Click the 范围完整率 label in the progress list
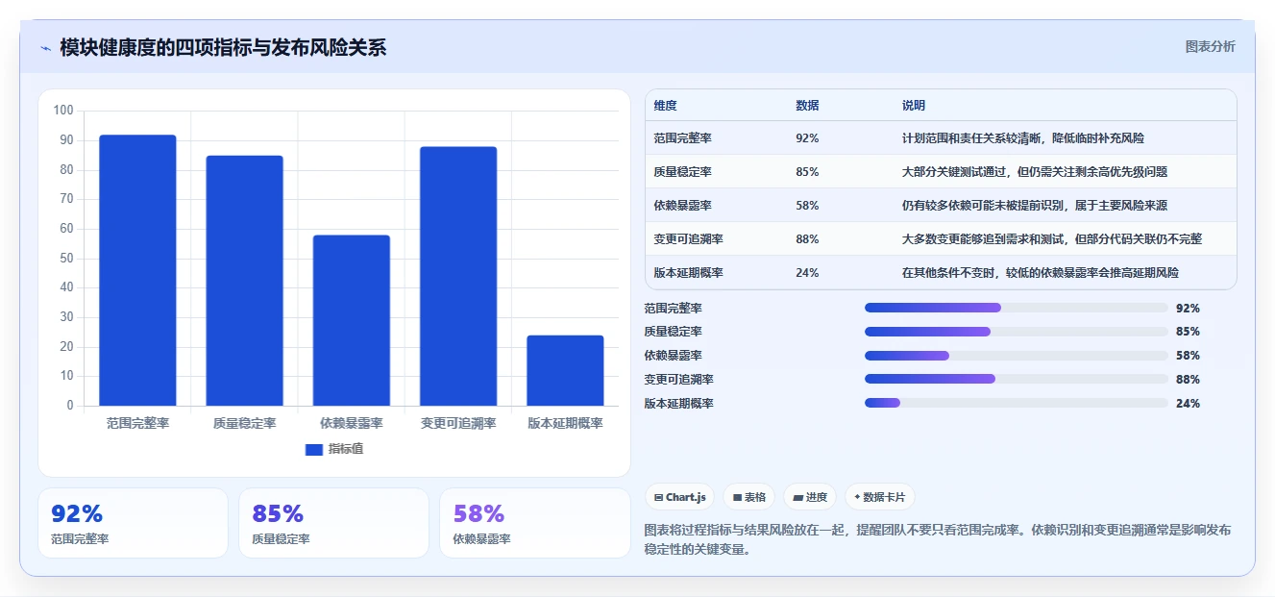The height and width of the screenshot is (597, 1275). pyautogui.click(x=674, y=308)
